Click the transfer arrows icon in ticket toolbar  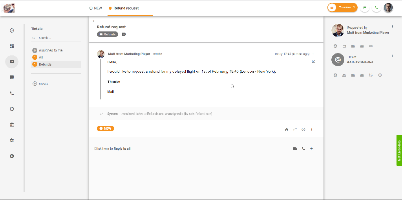tap(295, 129)
